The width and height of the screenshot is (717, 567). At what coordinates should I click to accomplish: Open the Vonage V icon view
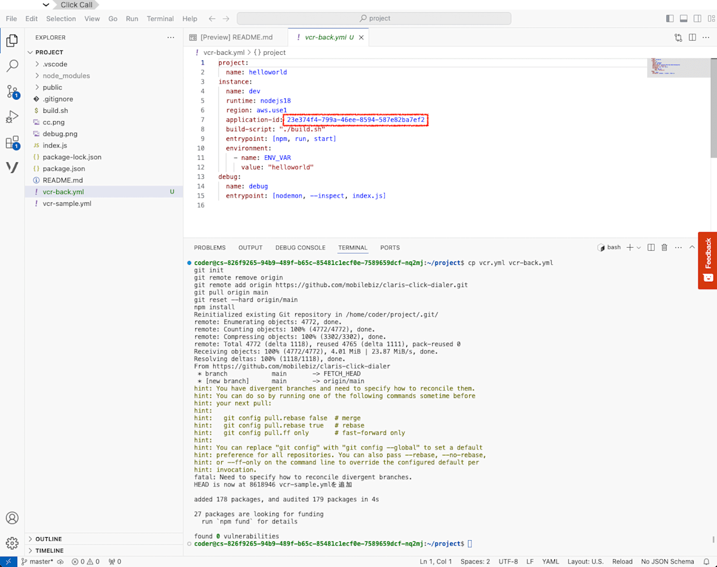(12, 168)
